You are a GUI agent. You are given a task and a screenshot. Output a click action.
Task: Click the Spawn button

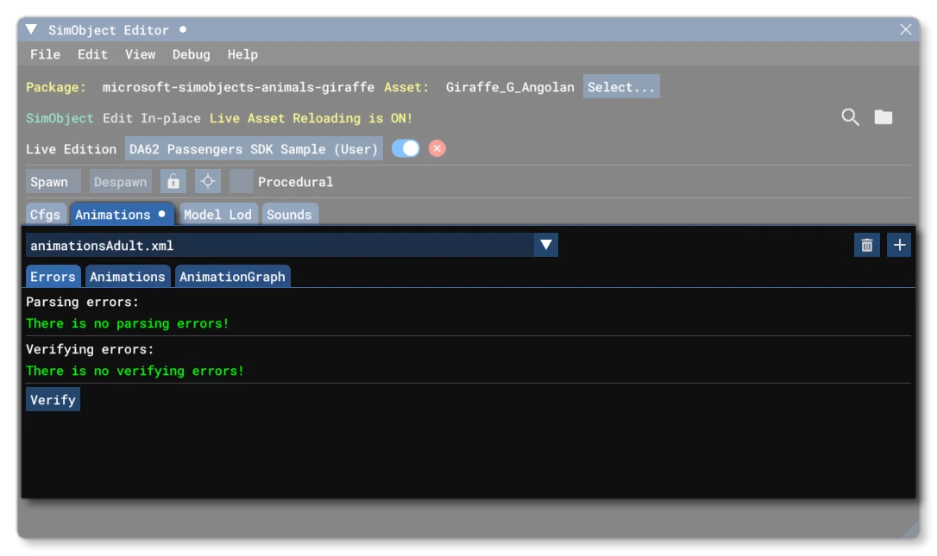(x=53, y=182)
